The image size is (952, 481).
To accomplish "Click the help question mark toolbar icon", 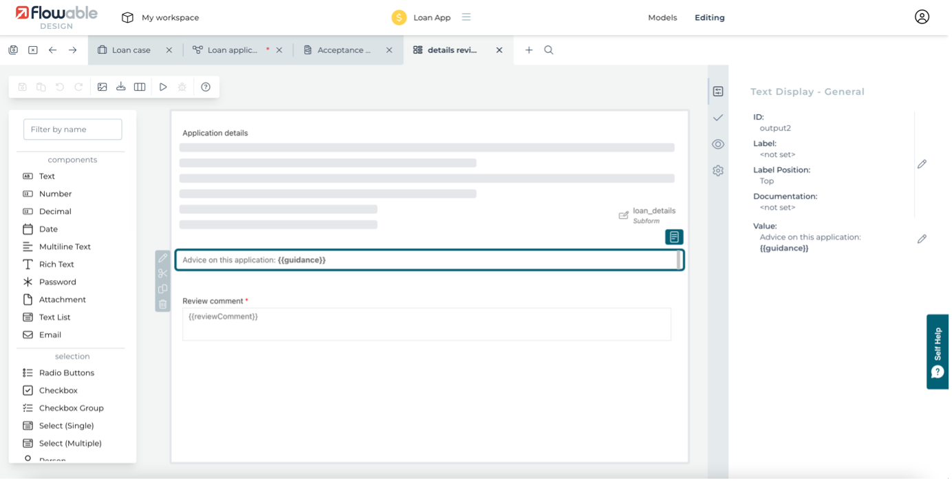I will (x=206, y=87).
